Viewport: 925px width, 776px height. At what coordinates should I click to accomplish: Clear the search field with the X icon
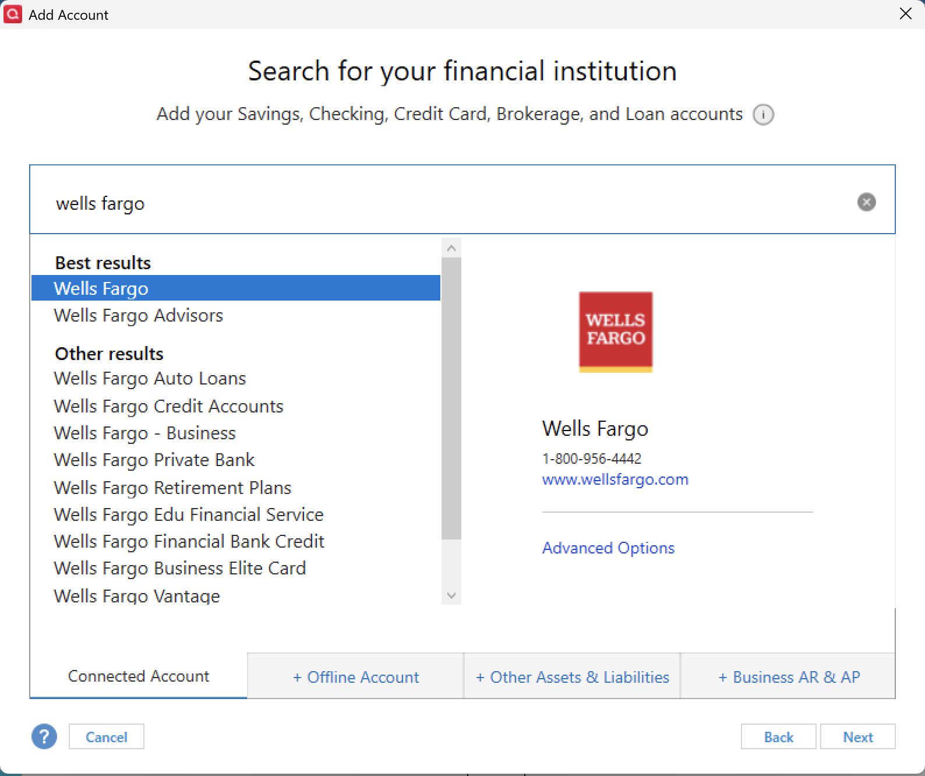[866, 202]
